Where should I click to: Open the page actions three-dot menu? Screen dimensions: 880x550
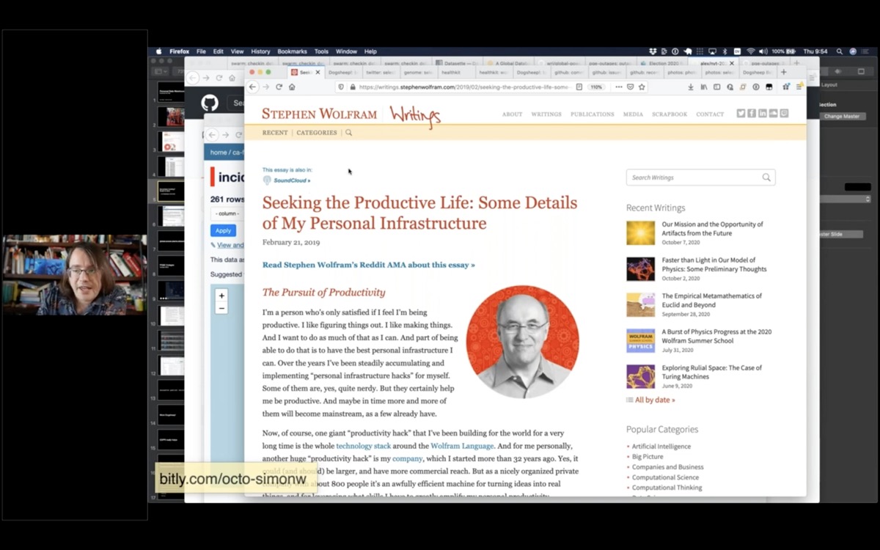tap(619, 87)
